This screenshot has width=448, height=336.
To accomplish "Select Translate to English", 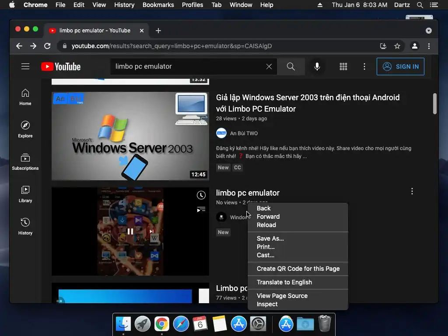I will (298, 282).
